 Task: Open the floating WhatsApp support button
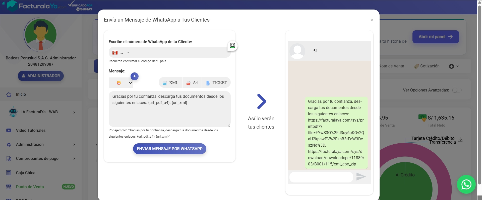(466, 184)
